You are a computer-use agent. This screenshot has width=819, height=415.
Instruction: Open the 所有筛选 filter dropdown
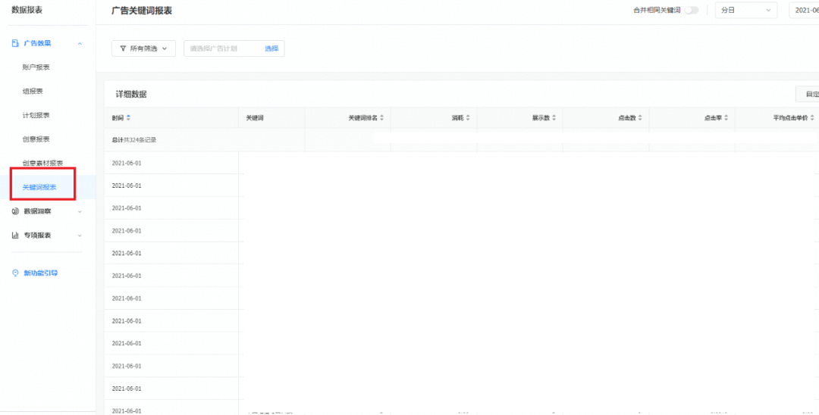(x=143, y=48)
